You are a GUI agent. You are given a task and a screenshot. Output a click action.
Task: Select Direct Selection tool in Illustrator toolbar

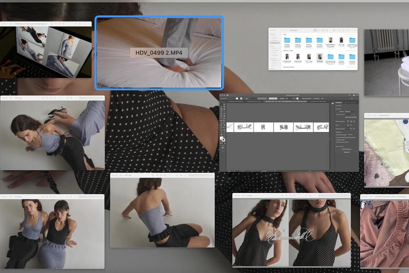point(224,104)
